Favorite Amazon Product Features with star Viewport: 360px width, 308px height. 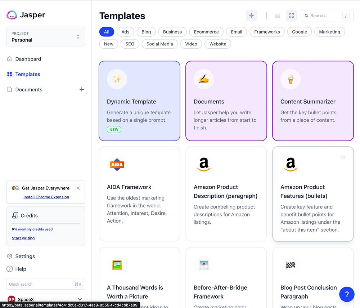[x=343, y=157]
